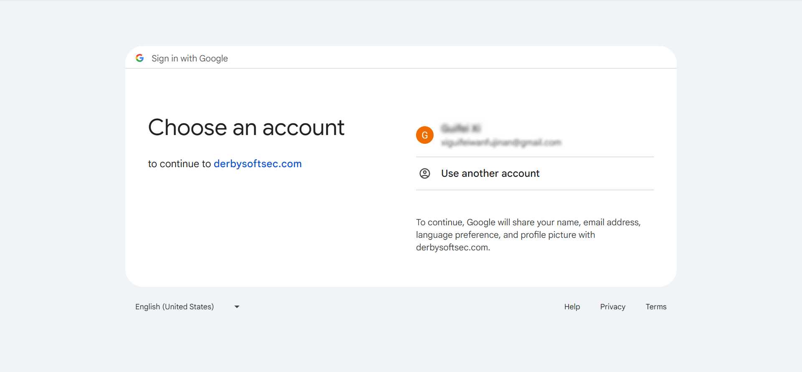802x372 pixels.
Task: Open the Privacy link
Action: tap(613, 307)
